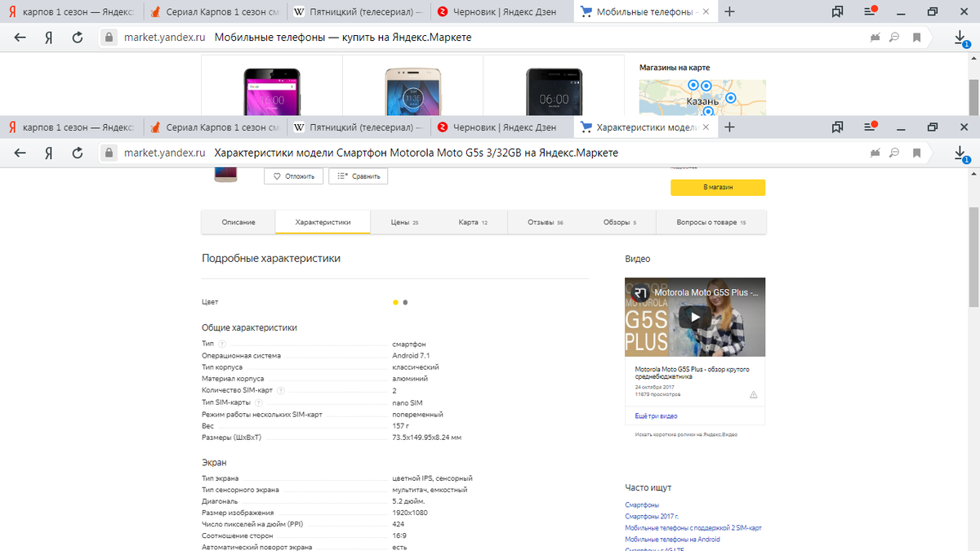Click the 73.5x149.95x8.24 мм dimensions value
Screen dimensions: 980x551
[x=427, y=438]
